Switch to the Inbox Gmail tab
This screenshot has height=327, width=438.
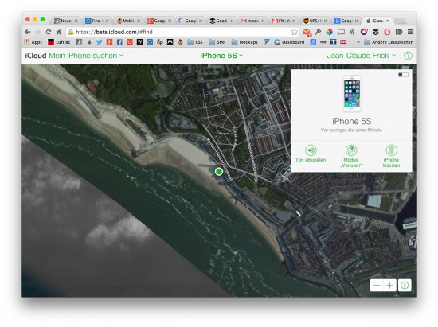click(252, 21)
